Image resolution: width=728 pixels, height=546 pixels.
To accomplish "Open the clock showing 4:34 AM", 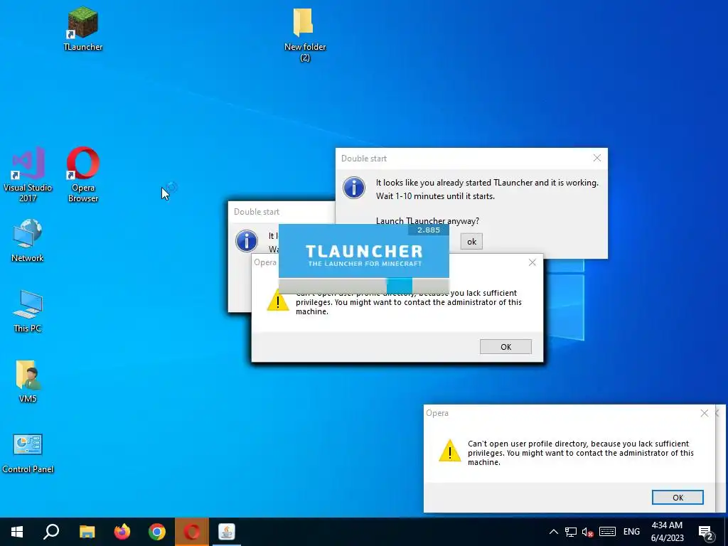I will pos(667,532).
